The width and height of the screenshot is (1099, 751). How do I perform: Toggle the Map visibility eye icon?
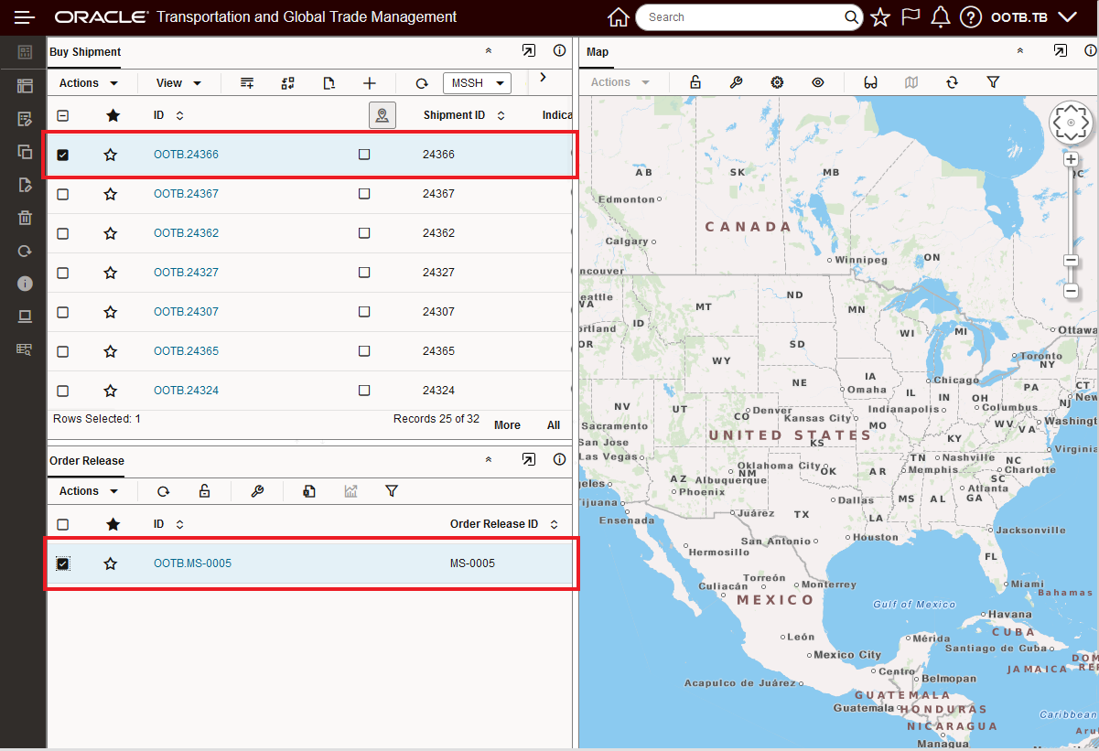pyautogui.click(x=818, y=82)
